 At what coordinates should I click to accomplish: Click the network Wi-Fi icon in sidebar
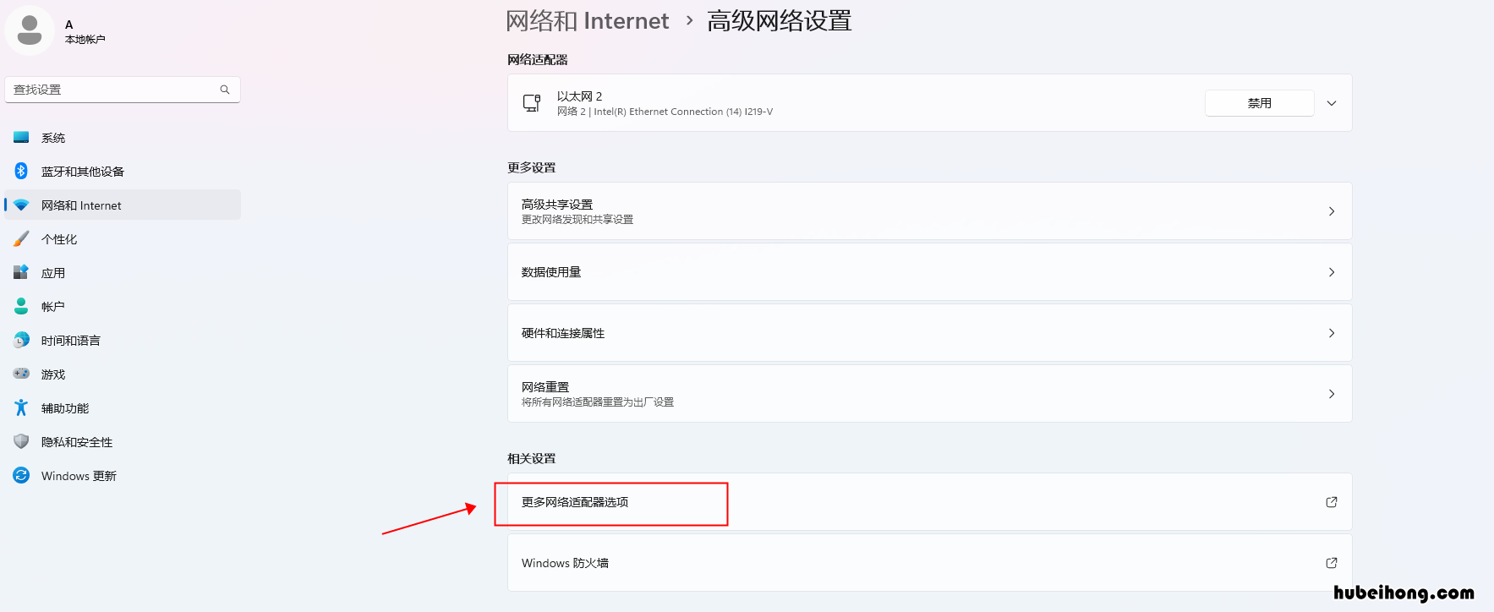point(21,205)
